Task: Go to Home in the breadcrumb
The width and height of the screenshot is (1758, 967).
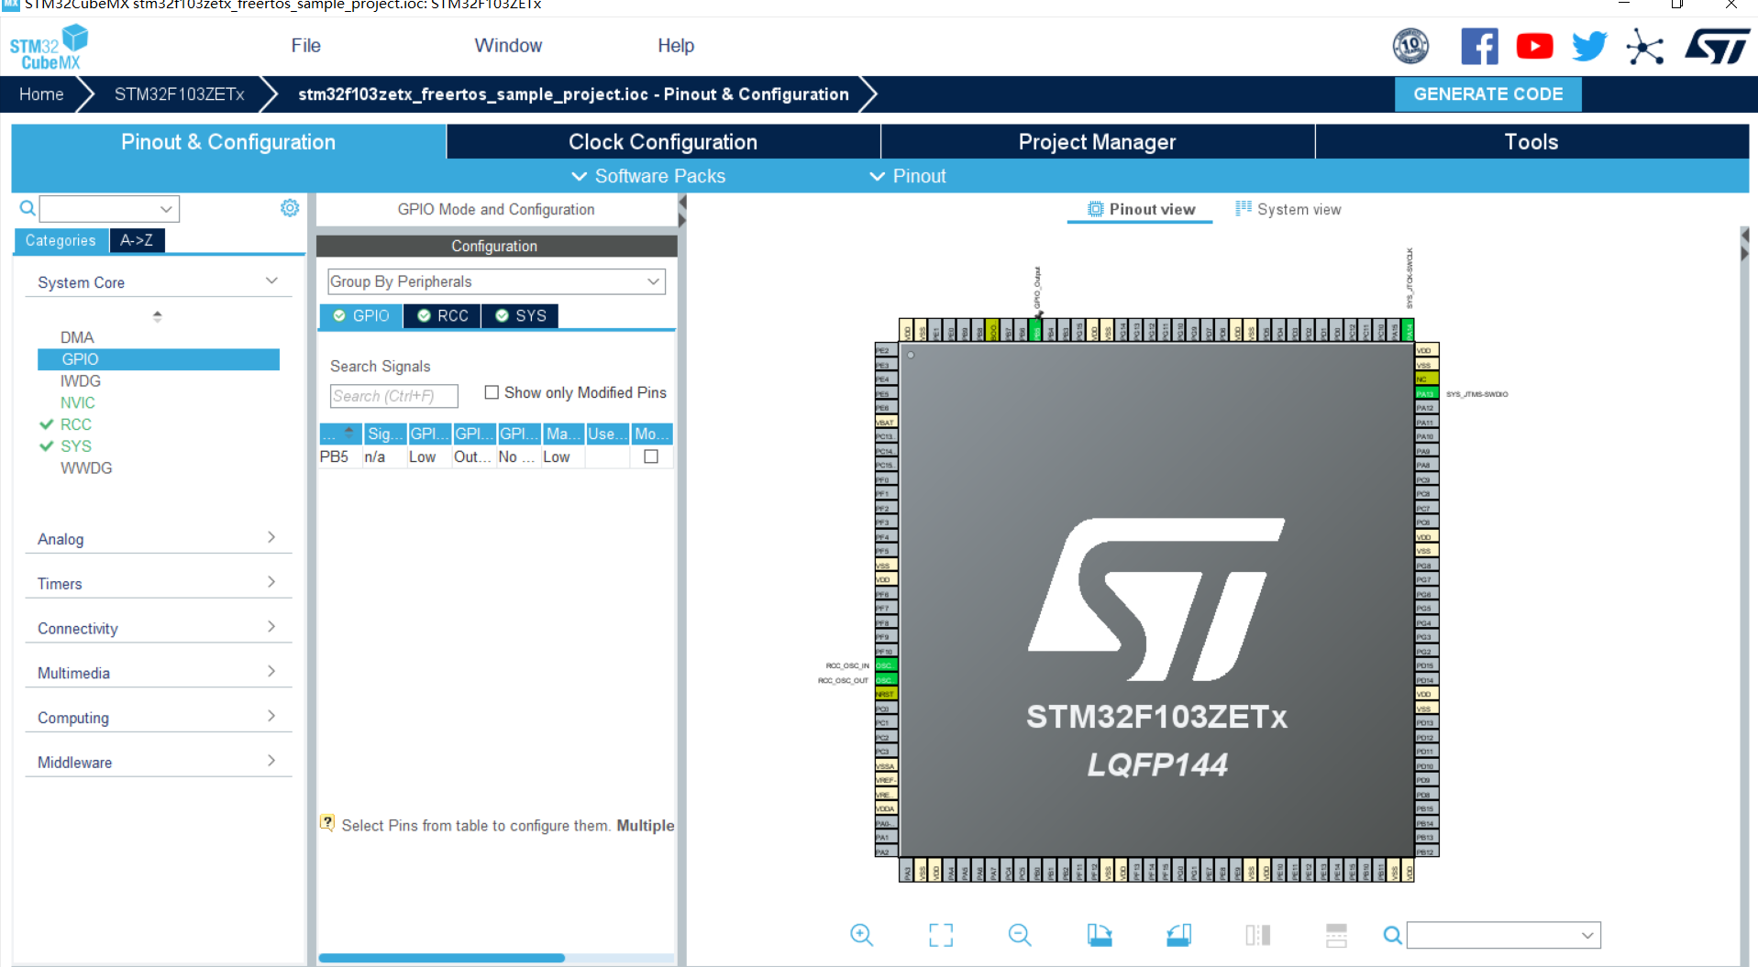Action: (41, 94)
